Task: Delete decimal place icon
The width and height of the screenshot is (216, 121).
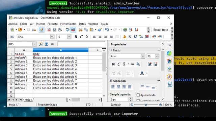Action: pyautogui.click(x=147, y=37)
